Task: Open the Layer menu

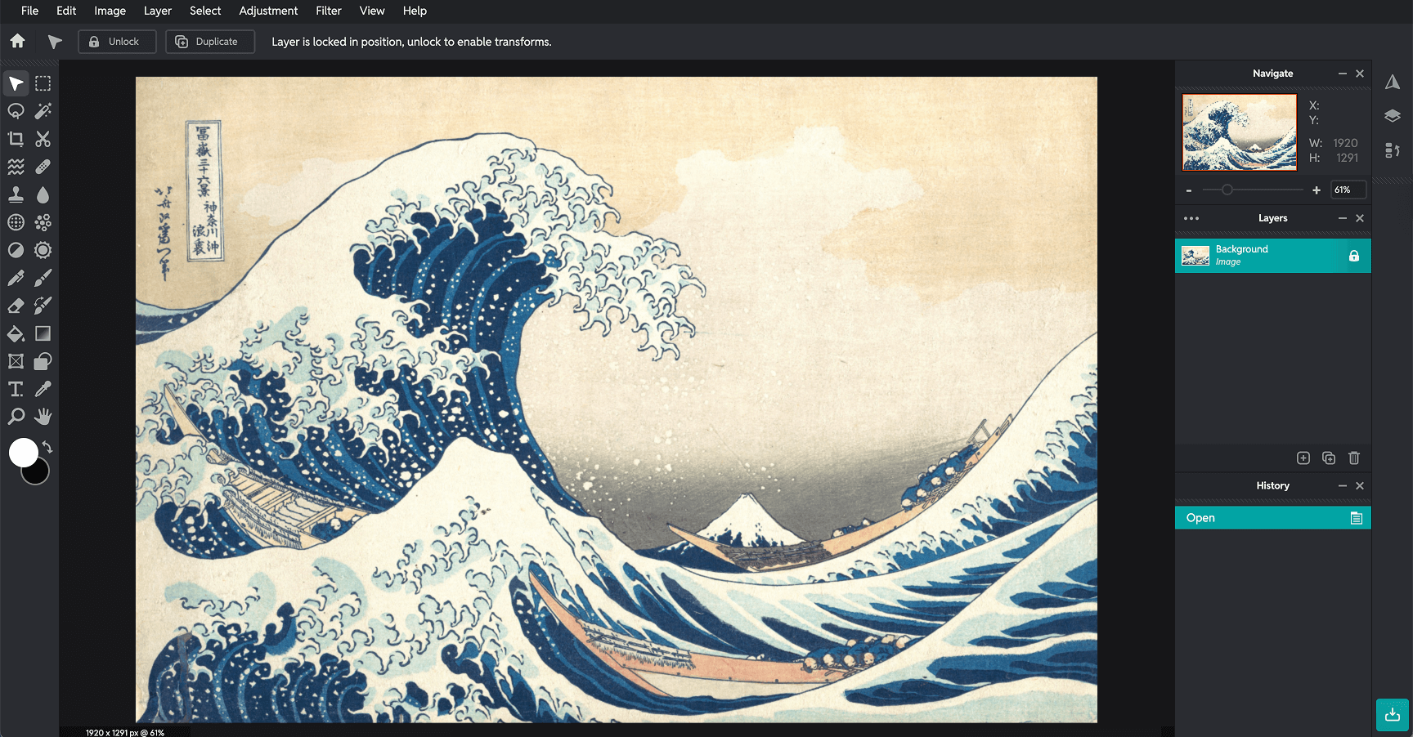Action: coord(158,11)
